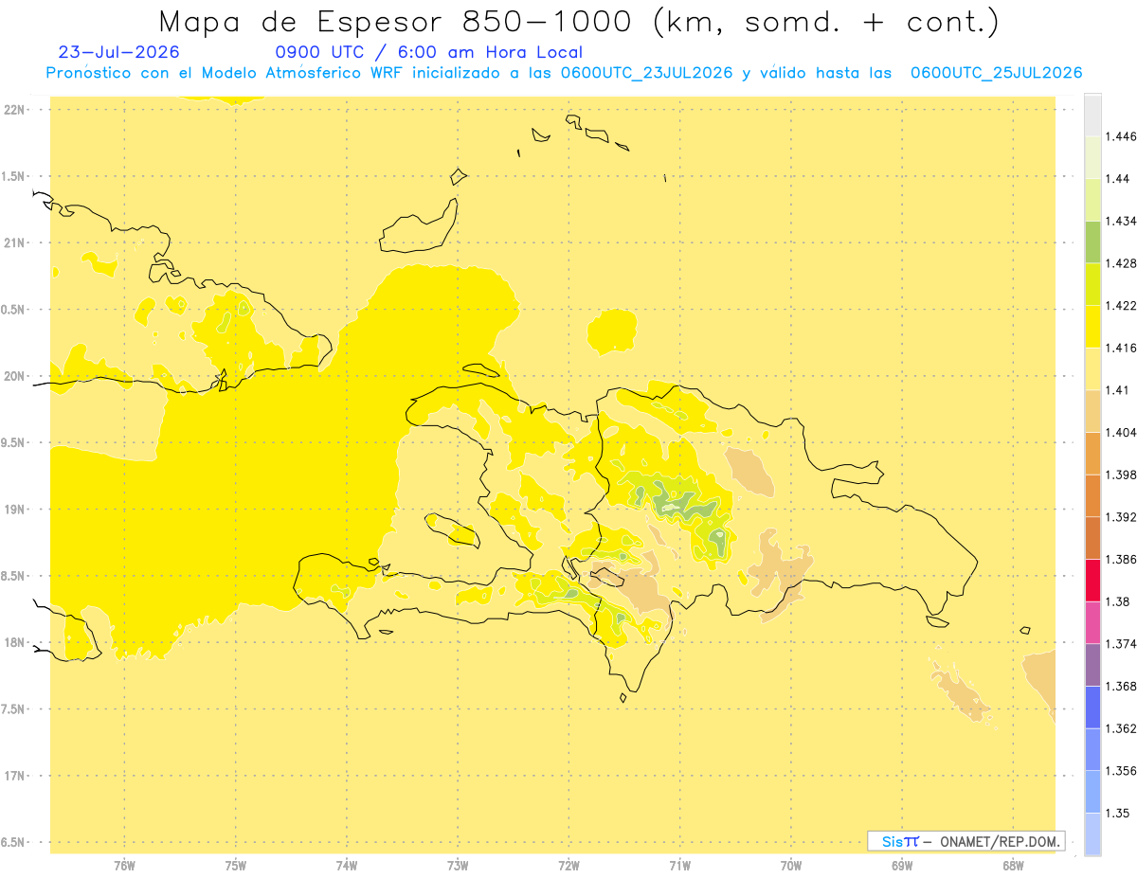This screenshot has width=1137, height=878.
Task: Select the date text '23-Jul-2026'
Action: click(118, 52)
